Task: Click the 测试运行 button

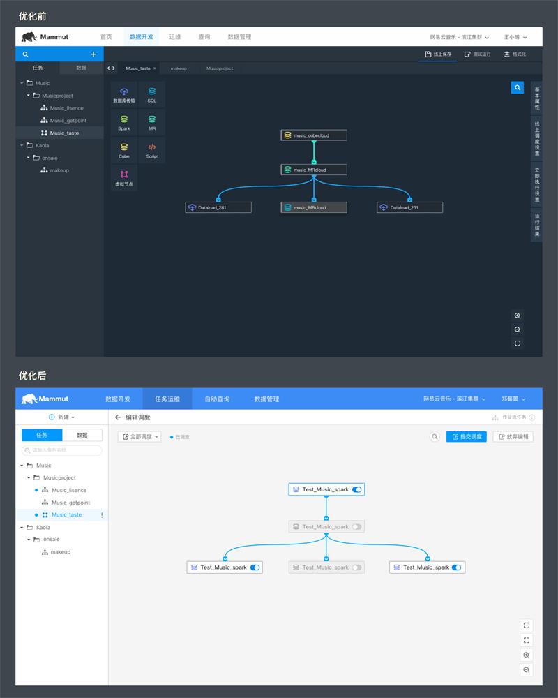Action: [x=477, y=54]
